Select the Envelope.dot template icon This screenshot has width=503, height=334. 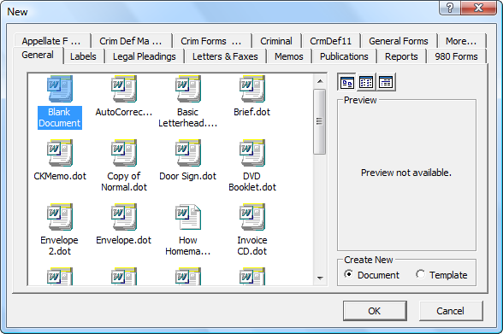(x=124, y=217)
